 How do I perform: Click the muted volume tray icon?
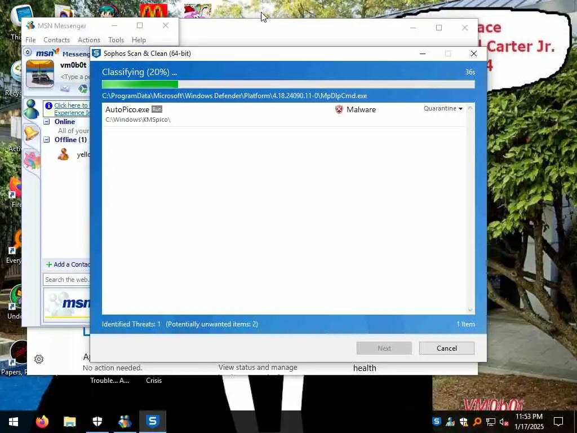[x=504, y=422]
